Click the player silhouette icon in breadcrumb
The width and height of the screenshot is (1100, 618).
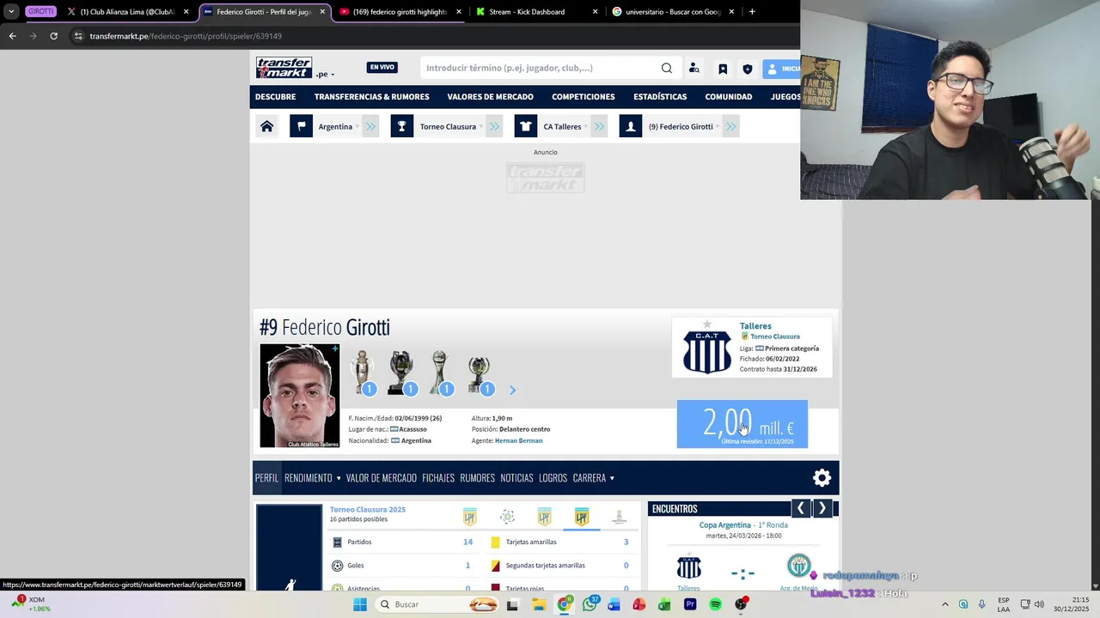(631, 126)
